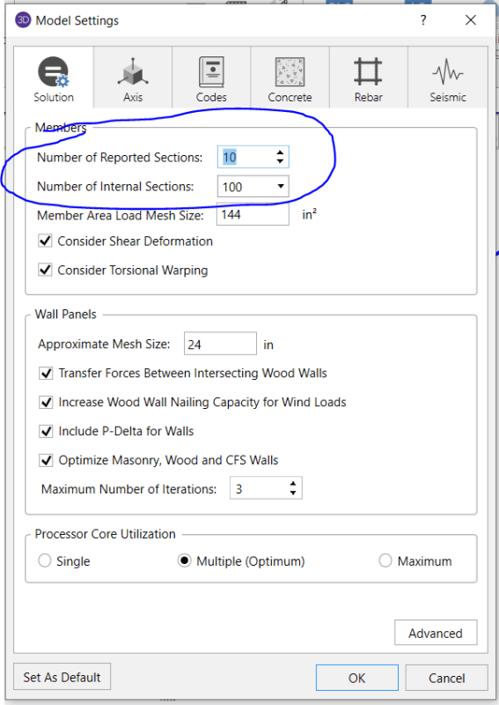499x705 pixels.
Task: Click the Set As Default button
Action: coord(62,677)
